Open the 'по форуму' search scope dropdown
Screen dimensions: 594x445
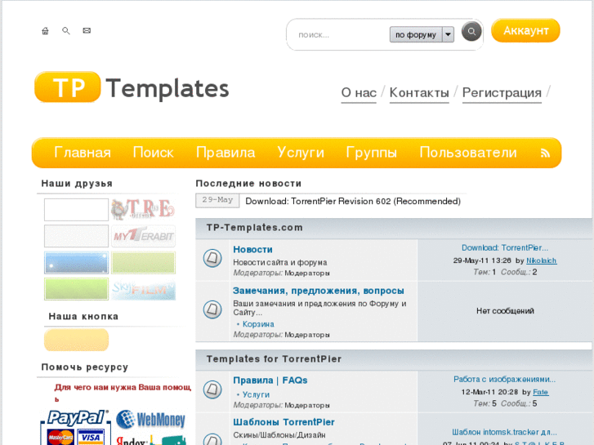pos(422,34)
